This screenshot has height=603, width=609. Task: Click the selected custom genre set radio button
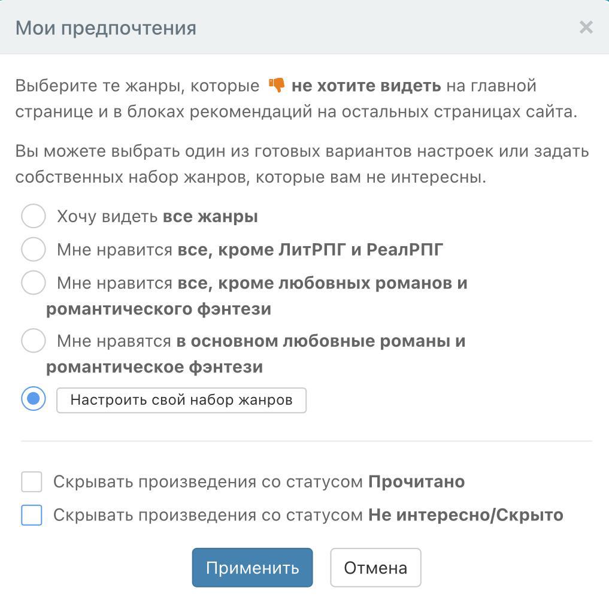click(34, 399)
